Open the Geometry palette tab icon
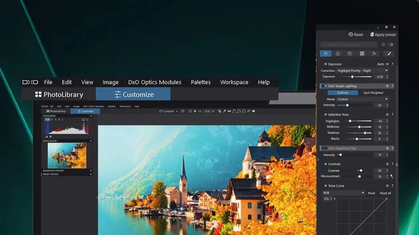419x235 pixels. pyautogui.click(x=362, y=54)
